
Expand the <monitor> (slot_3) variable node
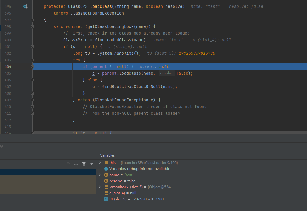point(100,187)
